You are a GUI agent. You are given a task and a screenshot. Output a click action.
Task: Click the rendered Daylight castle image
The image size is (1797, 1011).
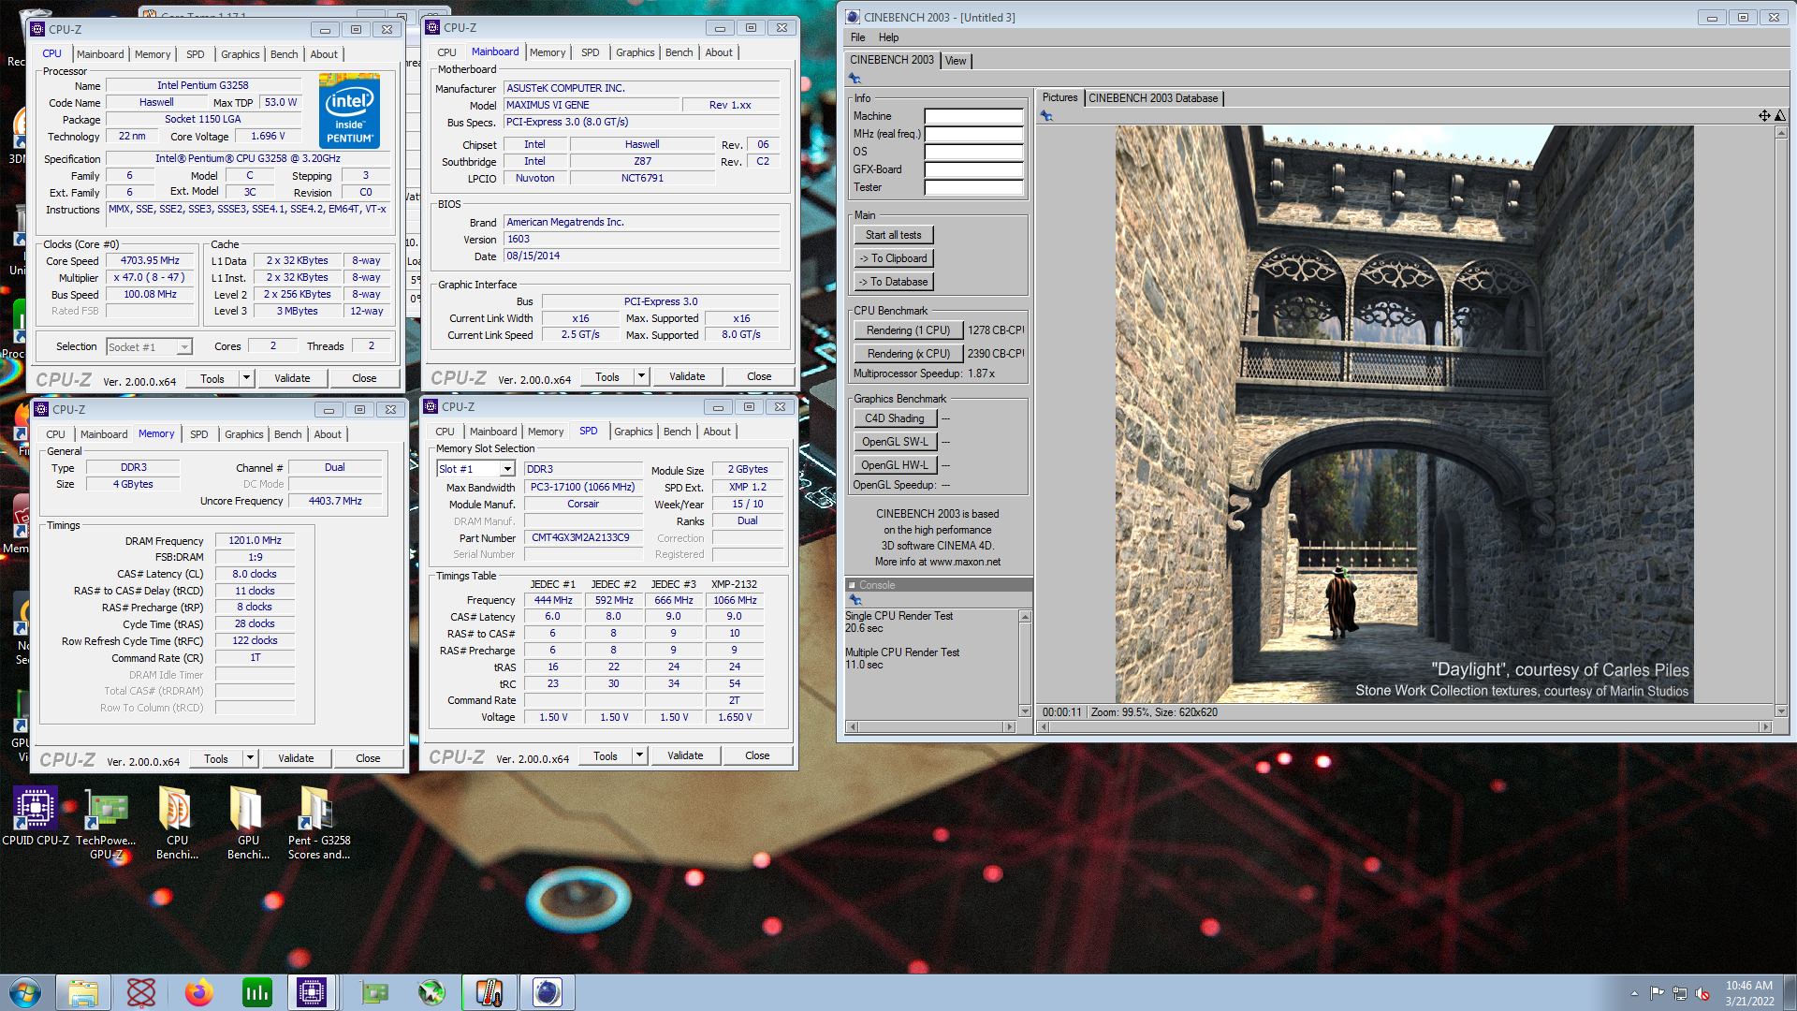click(x=1404, y=415)
